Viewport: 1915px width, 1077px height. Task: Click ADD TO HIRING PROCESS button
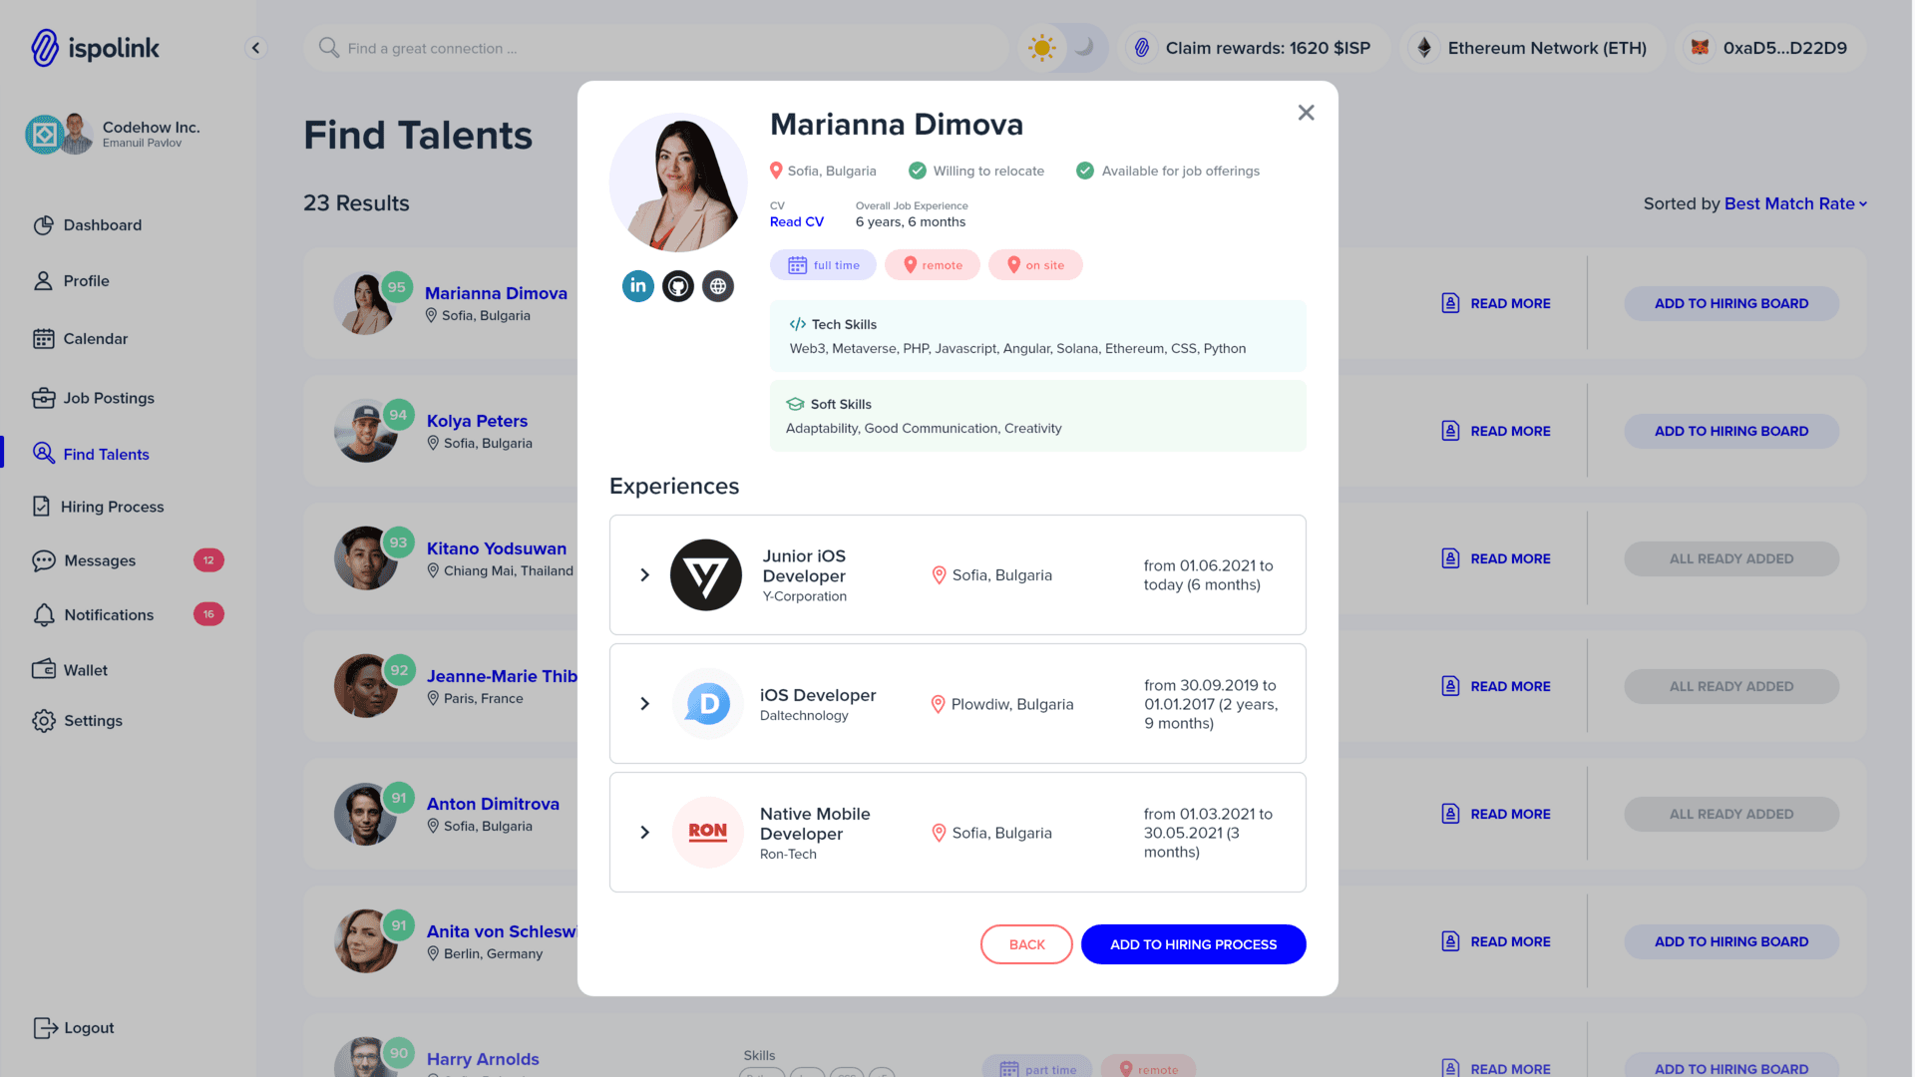1193,943
